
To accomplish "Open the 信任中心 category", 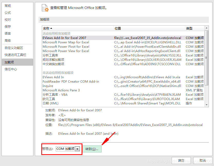I will 17,69.
